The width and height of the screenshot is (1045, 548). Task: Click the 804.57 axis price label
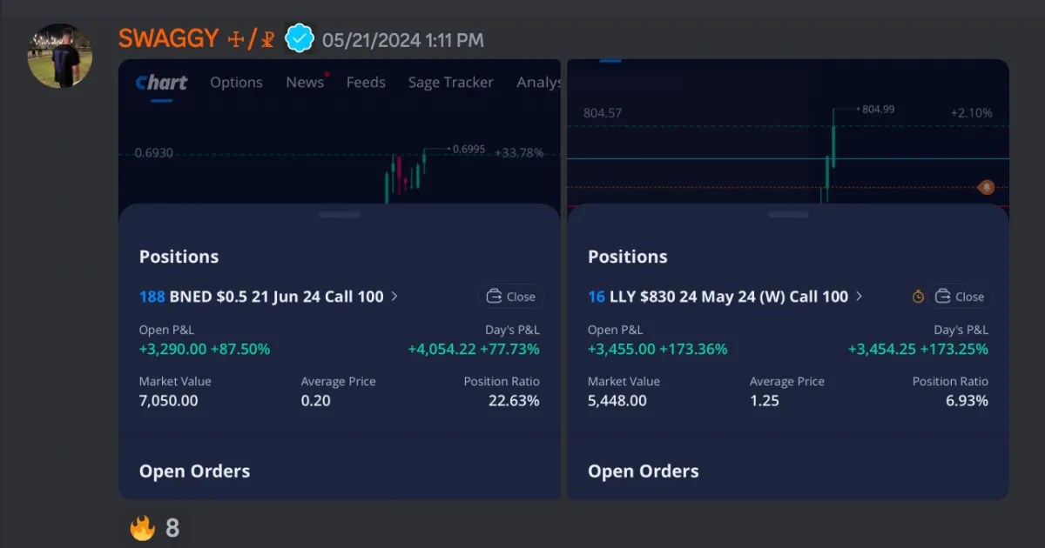click(x=603, y=113)
